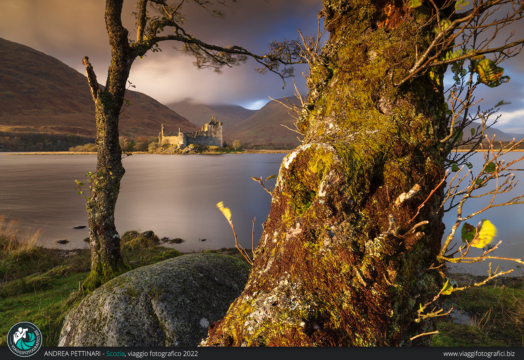This screenshot has width=524, height=360.
Task: Open the green Scozia link
Action: click(x=115, y=354)
